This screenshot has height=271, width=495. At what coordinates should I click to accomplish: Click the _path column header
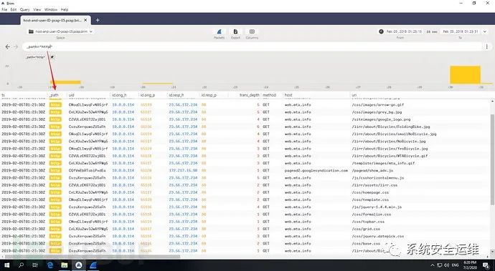pyautogui.click(x=54, y=94)
